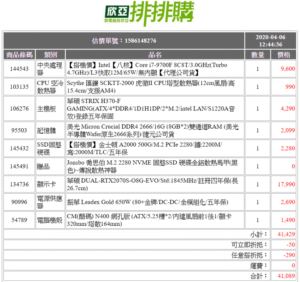The height and width of the screenshot is (282, 300).
Task: Select barcode 134736 cell
Action: pyautogui.click(x=19, y=184)
